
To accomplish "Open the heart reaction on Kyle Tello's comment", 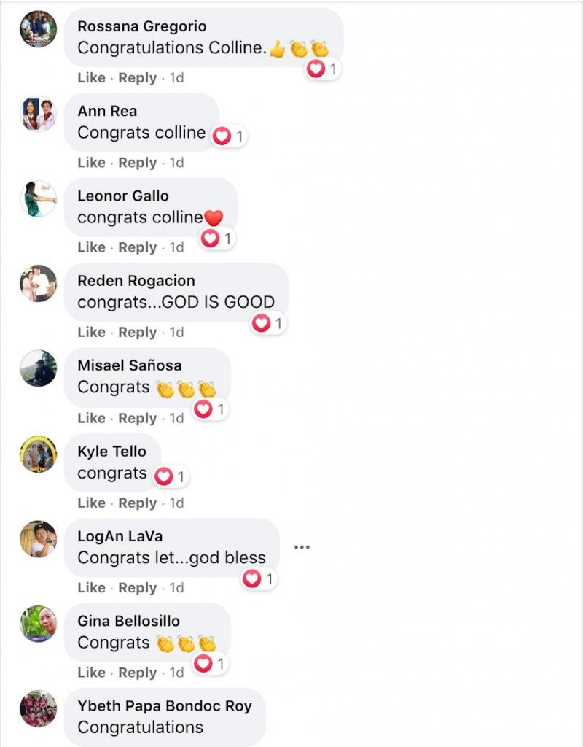I will point(171,476).
